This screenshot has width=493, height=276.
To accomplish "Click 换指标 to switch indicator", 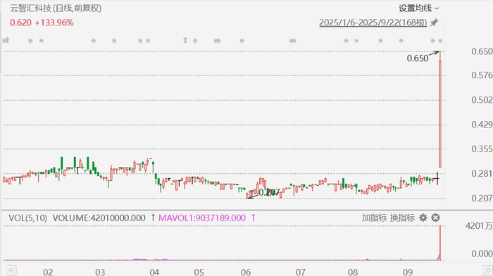I will (402, 218).
